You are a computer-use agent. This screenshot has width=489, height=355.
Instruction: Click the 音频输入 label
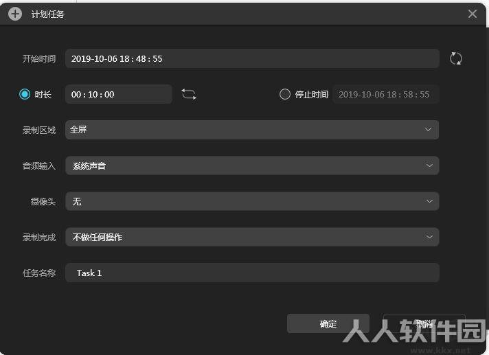[39, 165]
